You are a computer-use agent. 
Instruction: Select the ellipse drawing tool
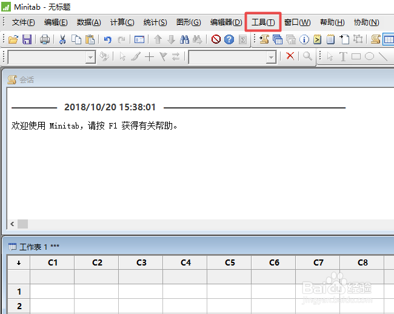[369, 56]
